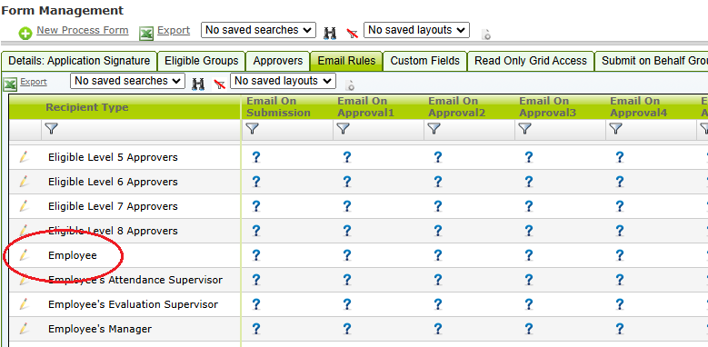Viewport: 708px width, 347px height.
Task: Edit the Eligible Level 5 Approvers row
Action: [24, 157]
